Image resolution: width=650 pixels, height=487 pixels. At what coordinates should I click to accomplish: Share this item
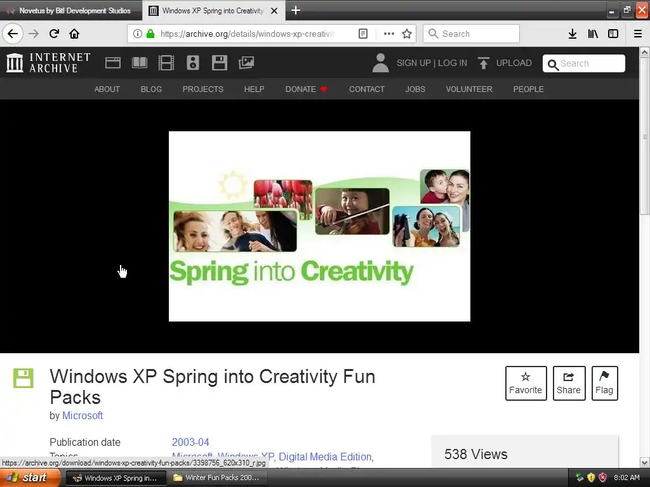tap(569, 383)
